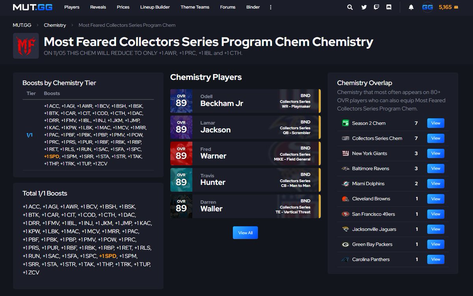Click the New York Giants logo
The image size is (473, 296).
click(345, 154)
